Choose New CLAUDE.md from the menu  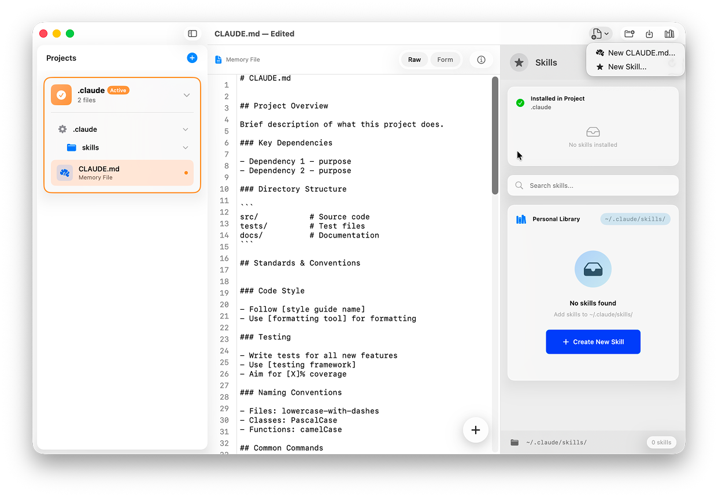(635, 53)
